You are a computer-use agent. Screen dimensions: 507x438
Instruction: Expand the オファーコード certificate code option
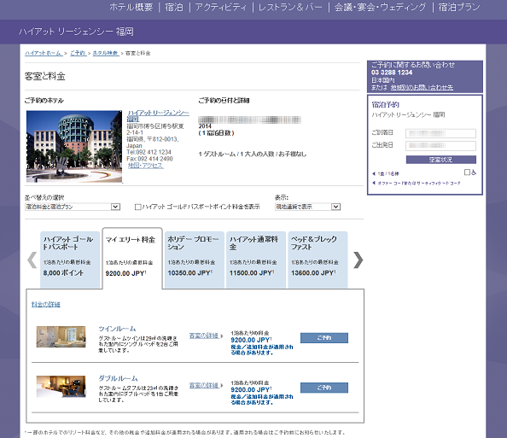click(417, 183)
